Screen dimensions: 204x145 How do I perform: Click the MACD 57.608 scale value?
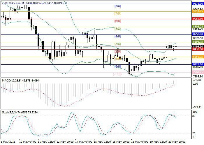click(197, 80)
